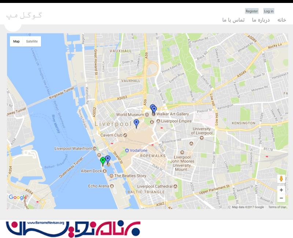The image size is (293, 238).
Task: Click the Liverpool Cathedral place icon
Action: [175, 186]
